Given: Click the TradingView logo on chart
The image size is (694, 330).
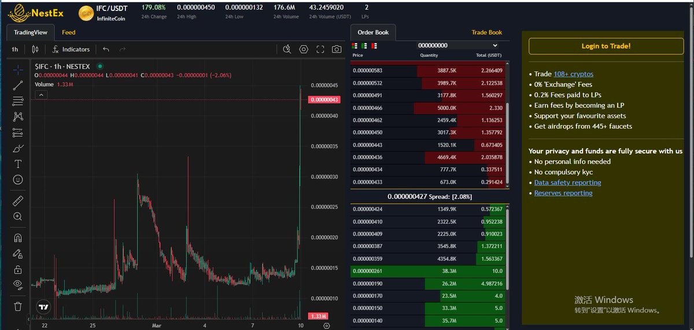Looking at the screenshot, I should (43, 307).
